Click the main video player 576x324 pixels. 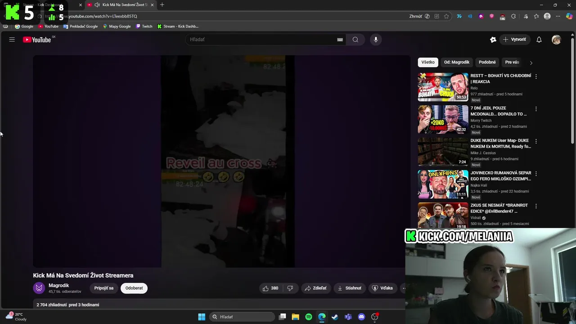(221, 161)
